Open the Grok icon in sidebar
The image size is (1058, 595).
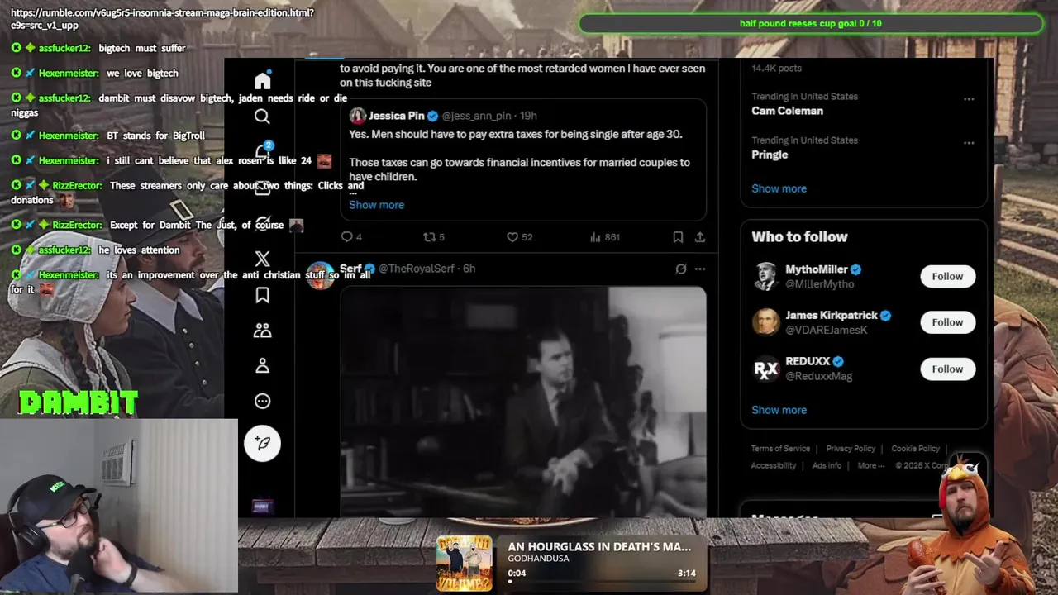coord(262,223)
